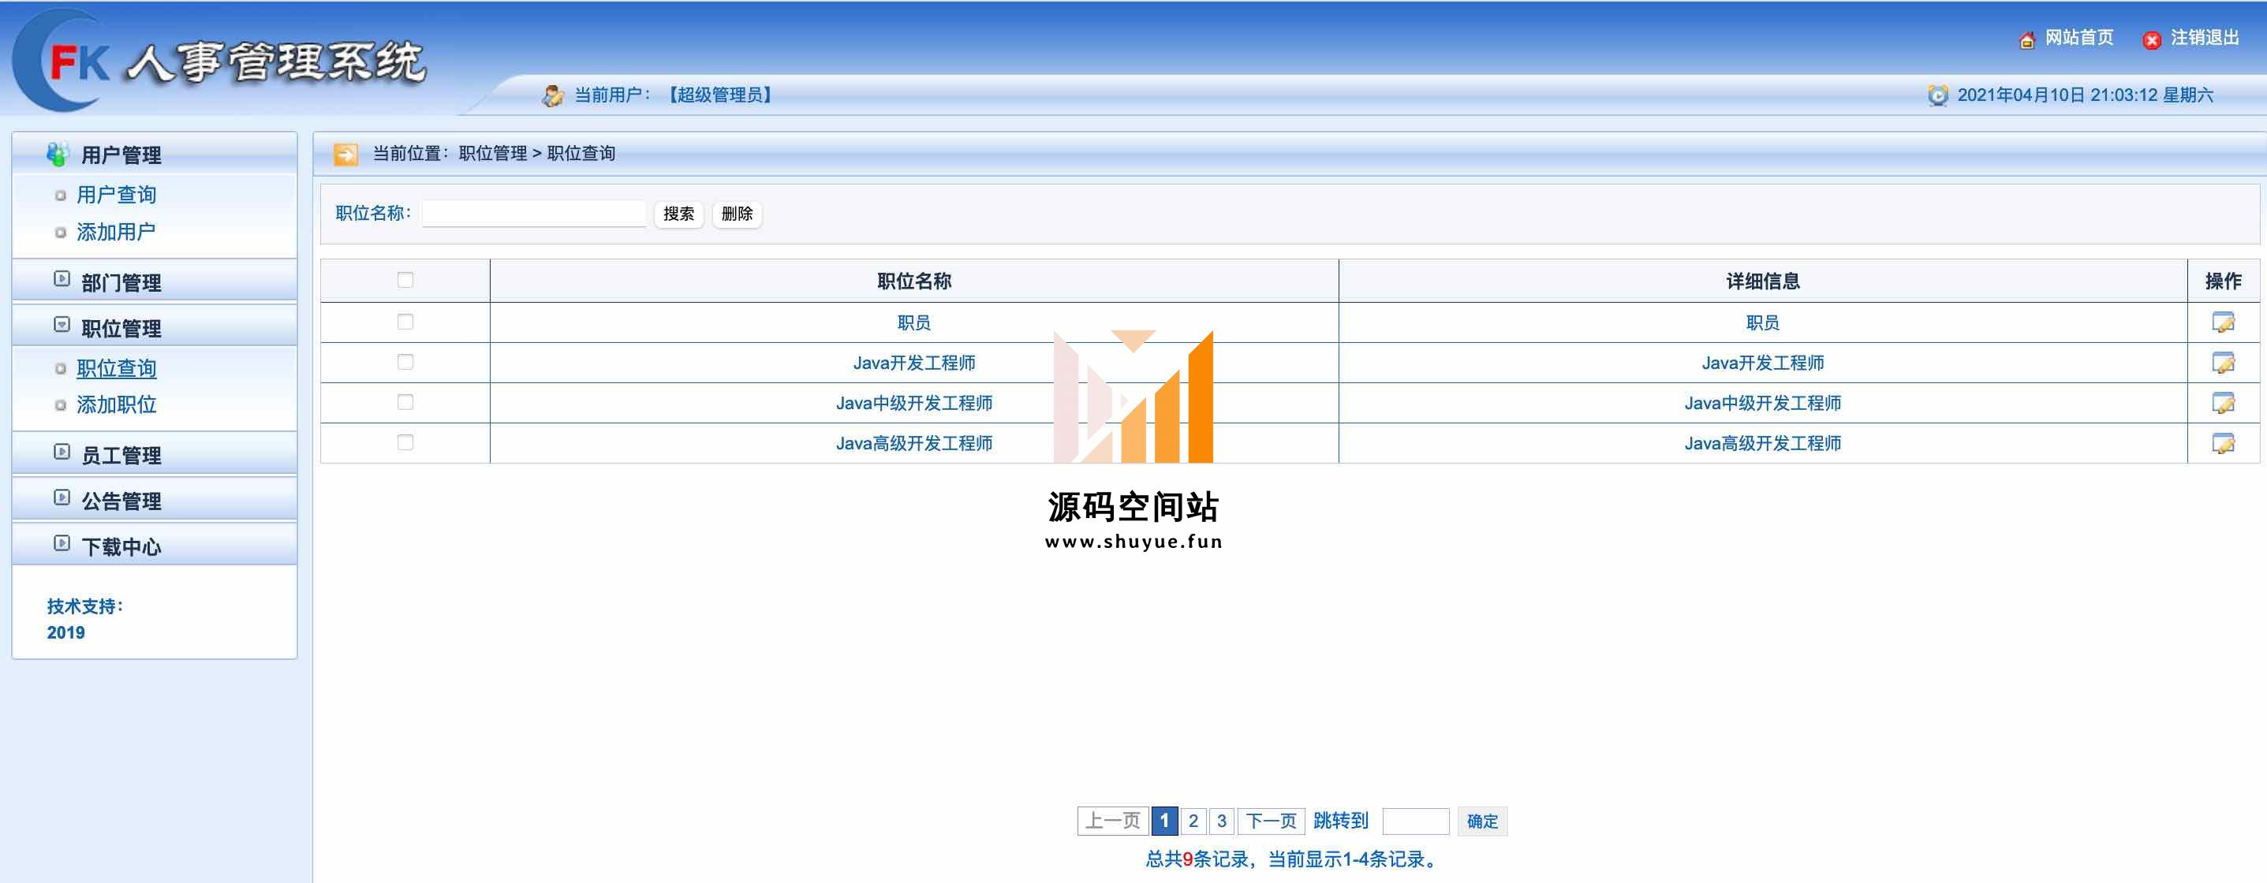Select current page 1 in pagination
Viewport: 2267px width, 883px height.
(x=1164, y=821)
